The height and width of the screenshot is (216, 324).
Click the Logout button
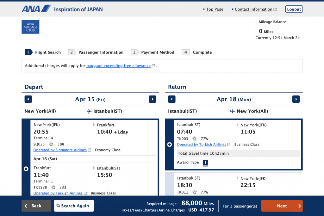pyautogui.click(x=294, y=9)
